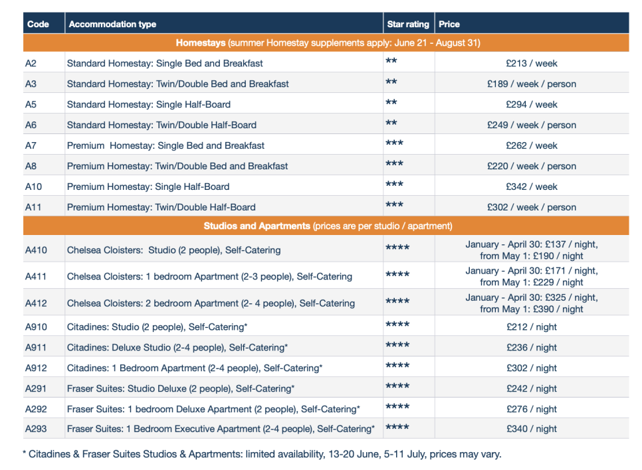642x470 pixels.
Task: Select Standard Homestay: Single Half-Board
Action: 149,104
